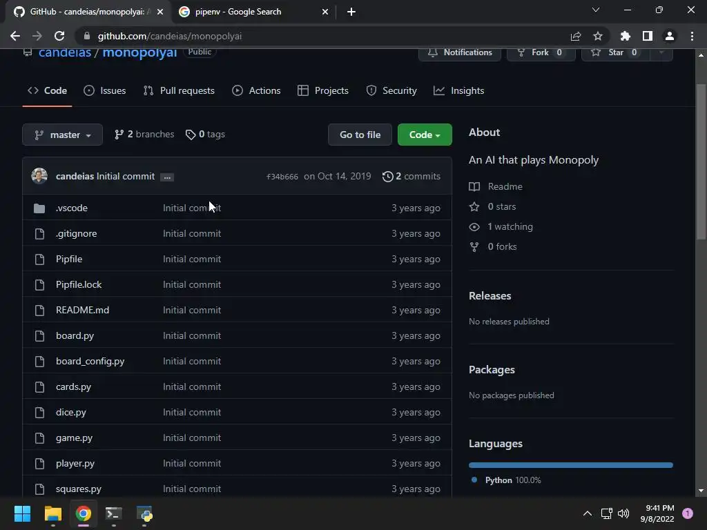Open the Insights tab

tap(458, 90)
